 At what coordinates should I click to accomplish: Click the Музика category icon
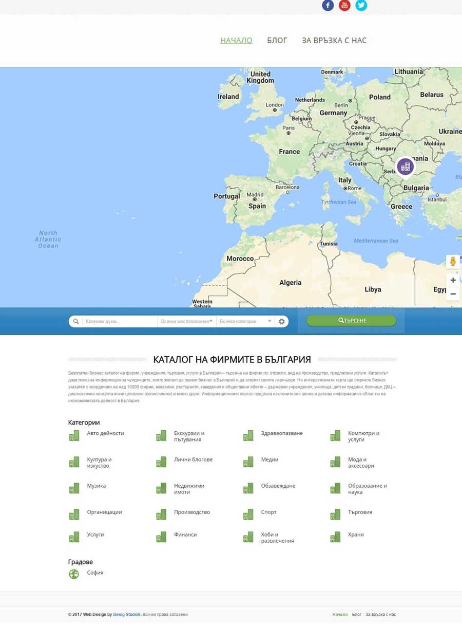[74, 488]
